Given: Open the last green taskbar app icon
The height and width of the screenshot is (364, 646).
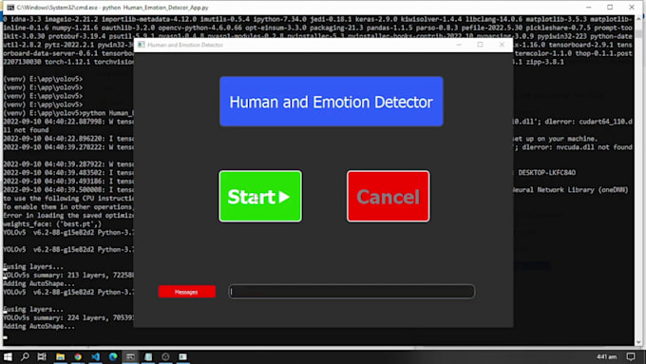Looking at the screenshot, I should 183,356.
